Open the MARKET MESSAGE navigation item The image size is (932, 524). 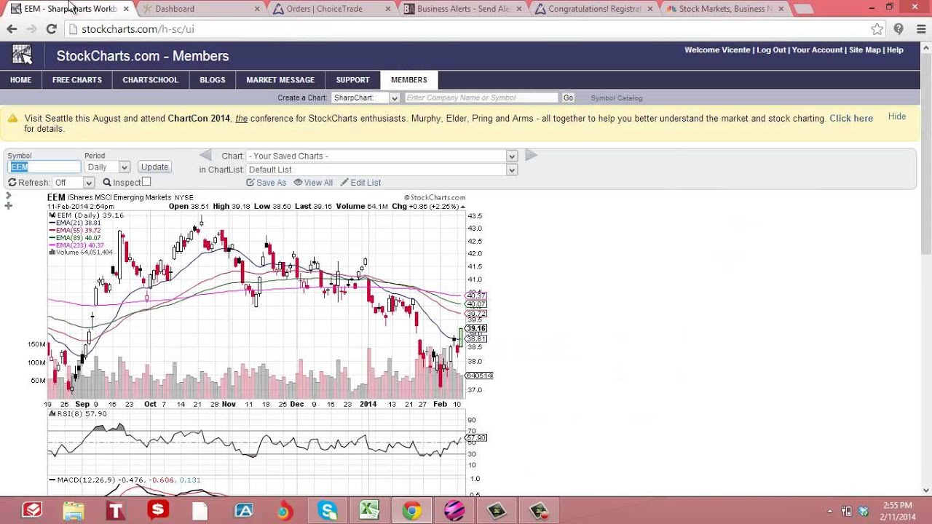(280, 80)
